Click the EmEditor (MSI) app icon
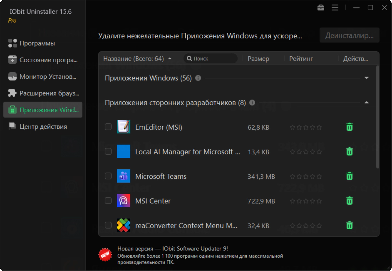392x271 pixels. 123,127
